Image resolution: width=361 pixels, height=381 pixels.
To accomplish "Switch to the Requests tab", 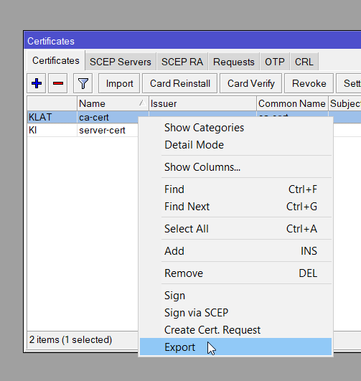I will [x=234, y=62].
